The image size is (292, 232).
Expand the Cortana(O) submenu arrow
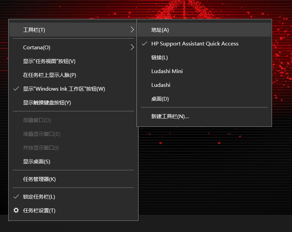[x=132, y=48]
